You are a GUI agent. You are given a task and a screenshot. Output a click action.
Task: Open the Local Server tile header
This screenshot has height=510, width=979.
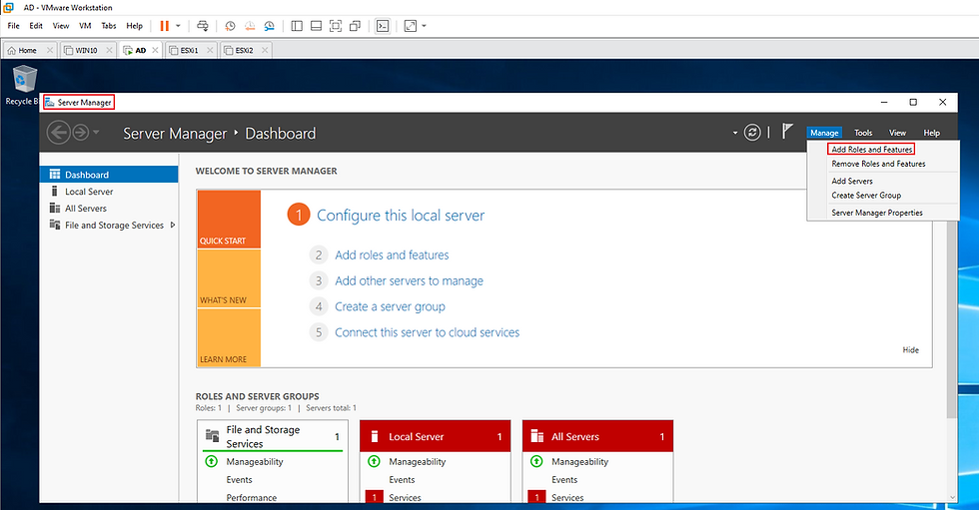pos(436,436)
